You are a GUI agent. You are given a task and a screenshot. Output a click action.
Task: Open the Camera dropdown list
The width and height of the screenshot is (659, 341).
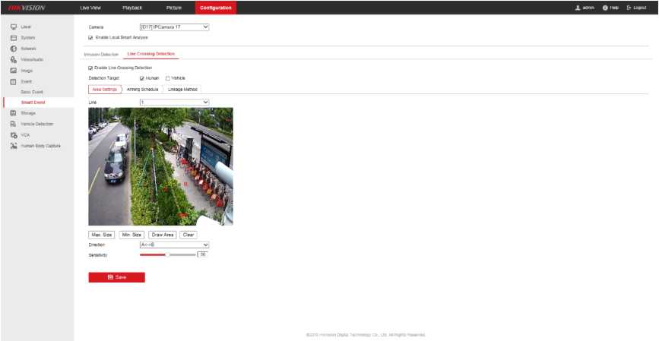point(174,27)
